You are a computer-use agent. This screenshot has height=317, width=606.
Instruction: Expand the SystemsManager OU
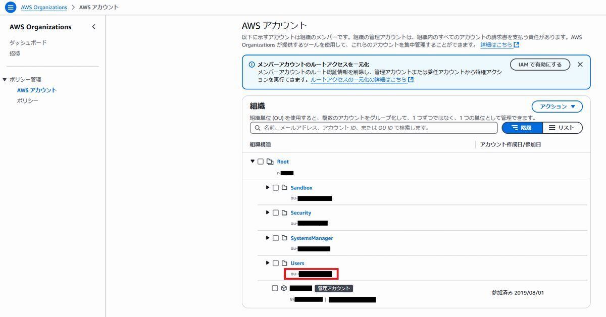click(268, 238)
